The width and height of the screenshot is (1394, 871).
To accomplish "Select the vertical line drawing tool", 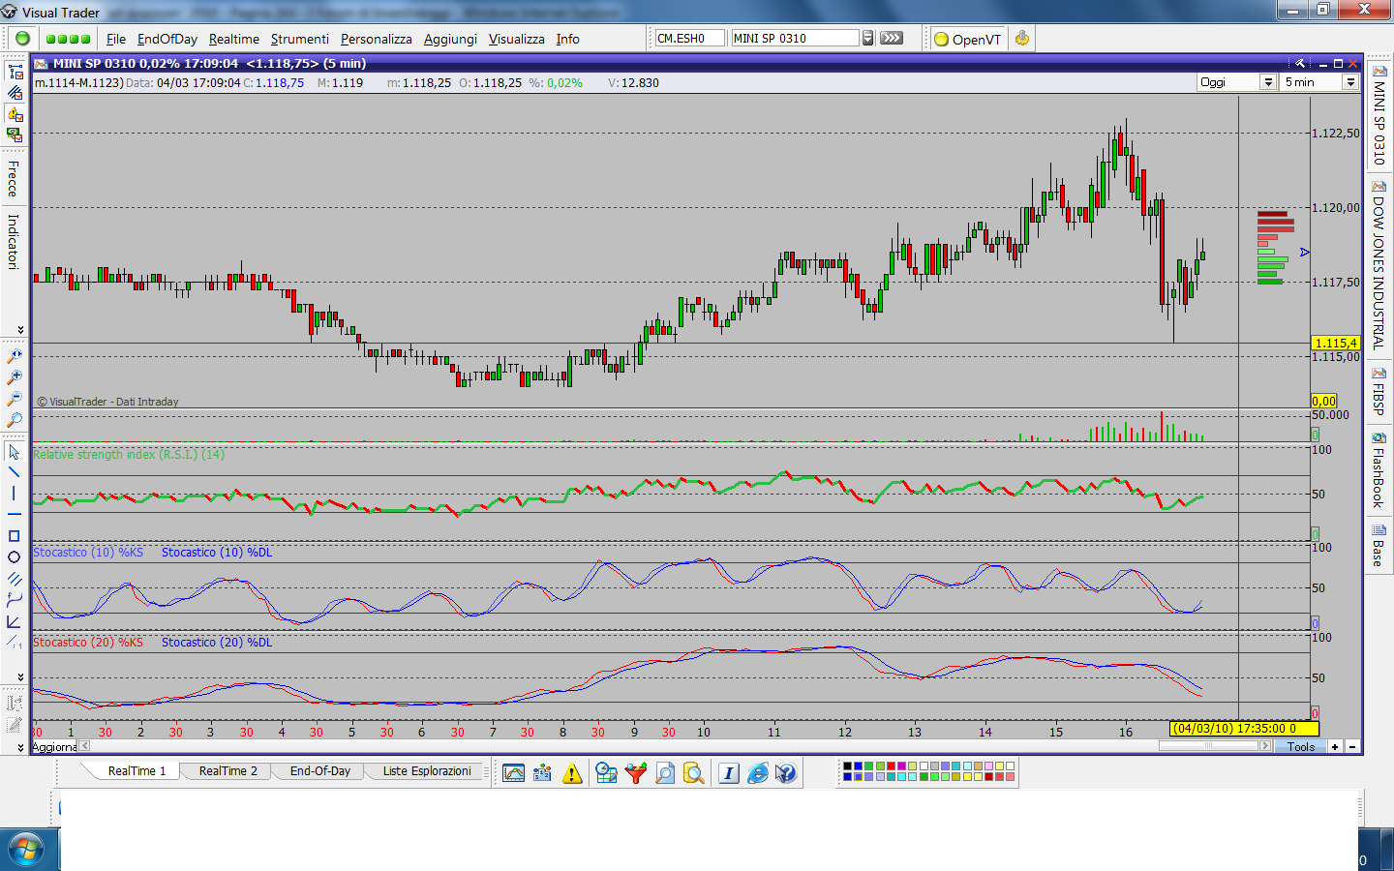I will (x=14, y=494).
